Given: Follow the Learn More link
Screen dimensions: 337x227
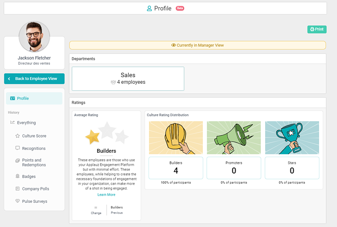Looking at the screenshot, I should [106, 195].
